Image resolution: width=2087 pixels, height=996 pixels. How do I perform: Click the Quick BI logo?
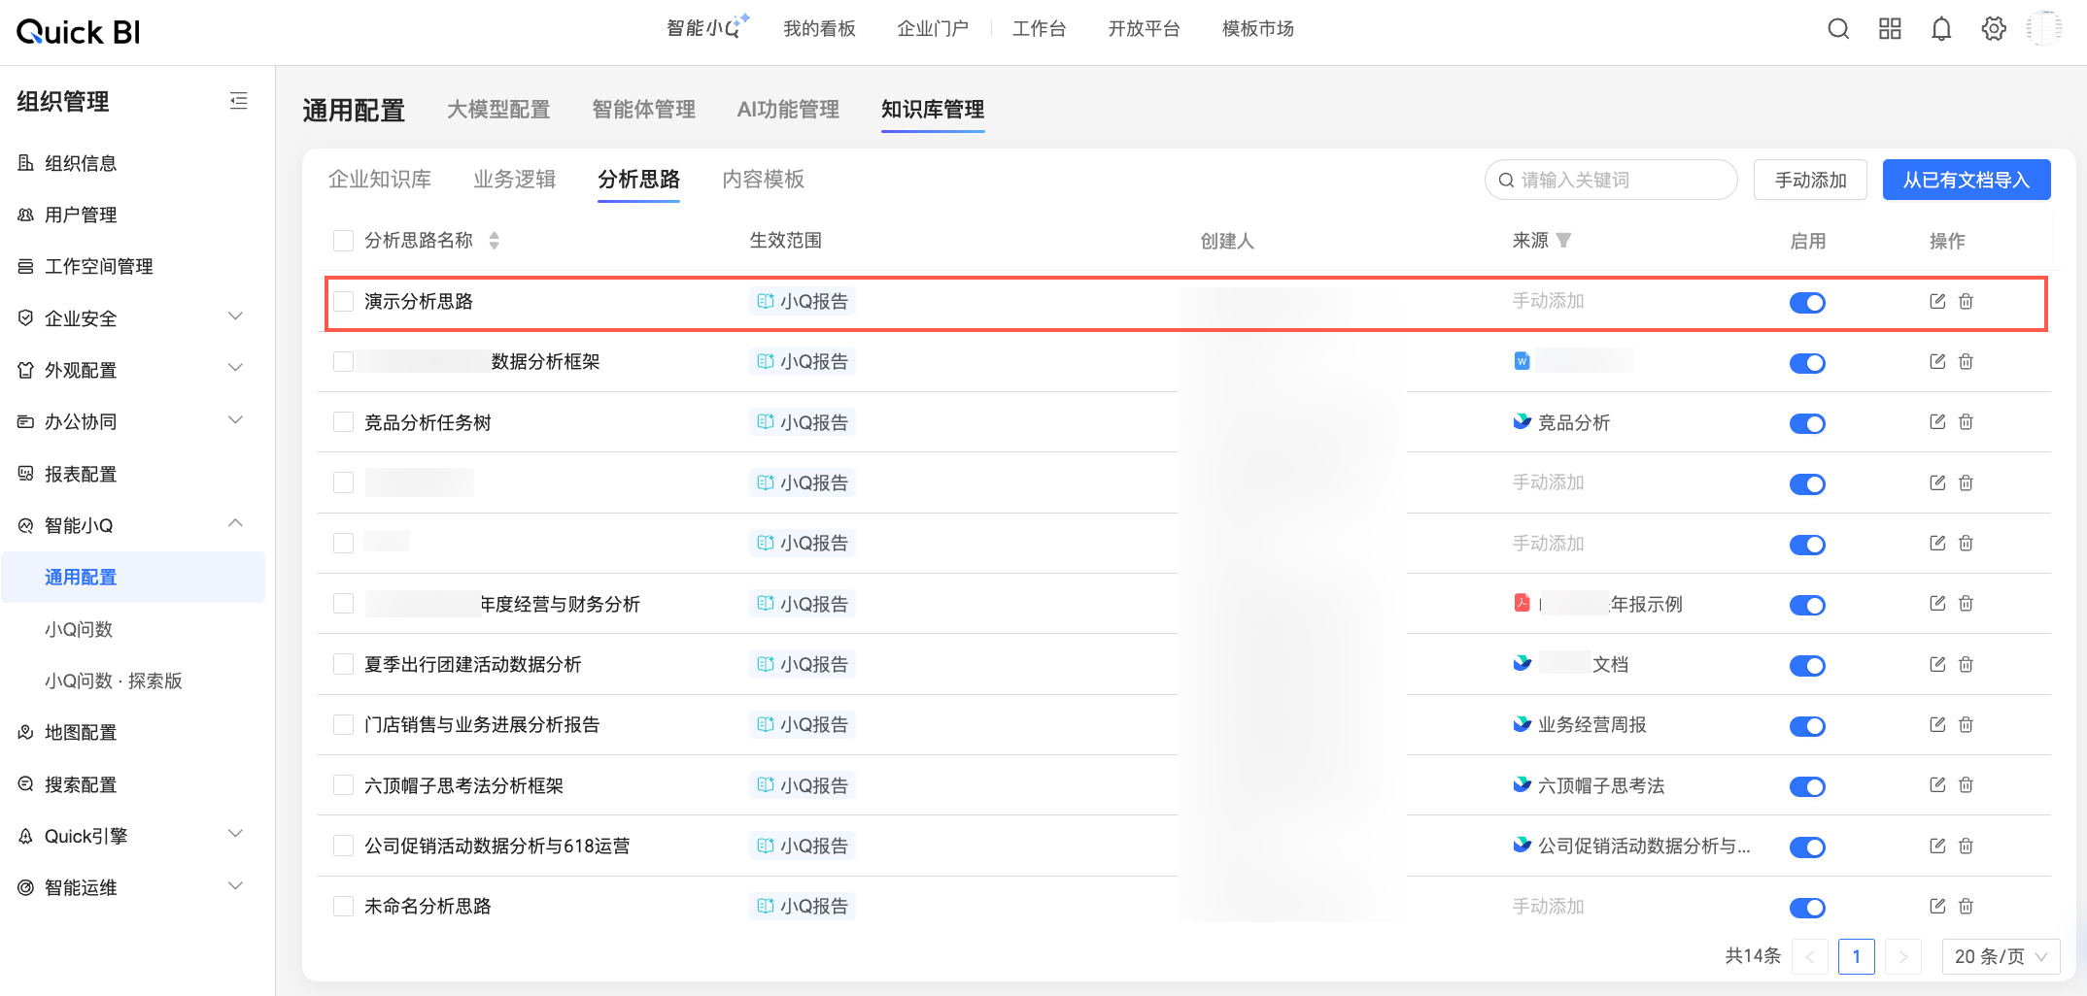(79, 32)
